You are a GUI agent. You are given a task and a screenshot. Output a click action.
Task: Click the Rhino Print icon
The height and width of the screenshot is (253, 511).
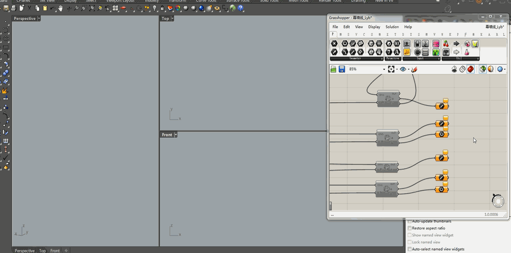14,8
